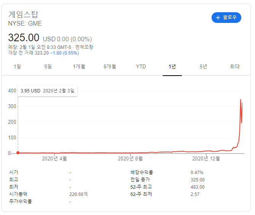Select the 1년 chart tab
The image size is (255, 215).
172,66
